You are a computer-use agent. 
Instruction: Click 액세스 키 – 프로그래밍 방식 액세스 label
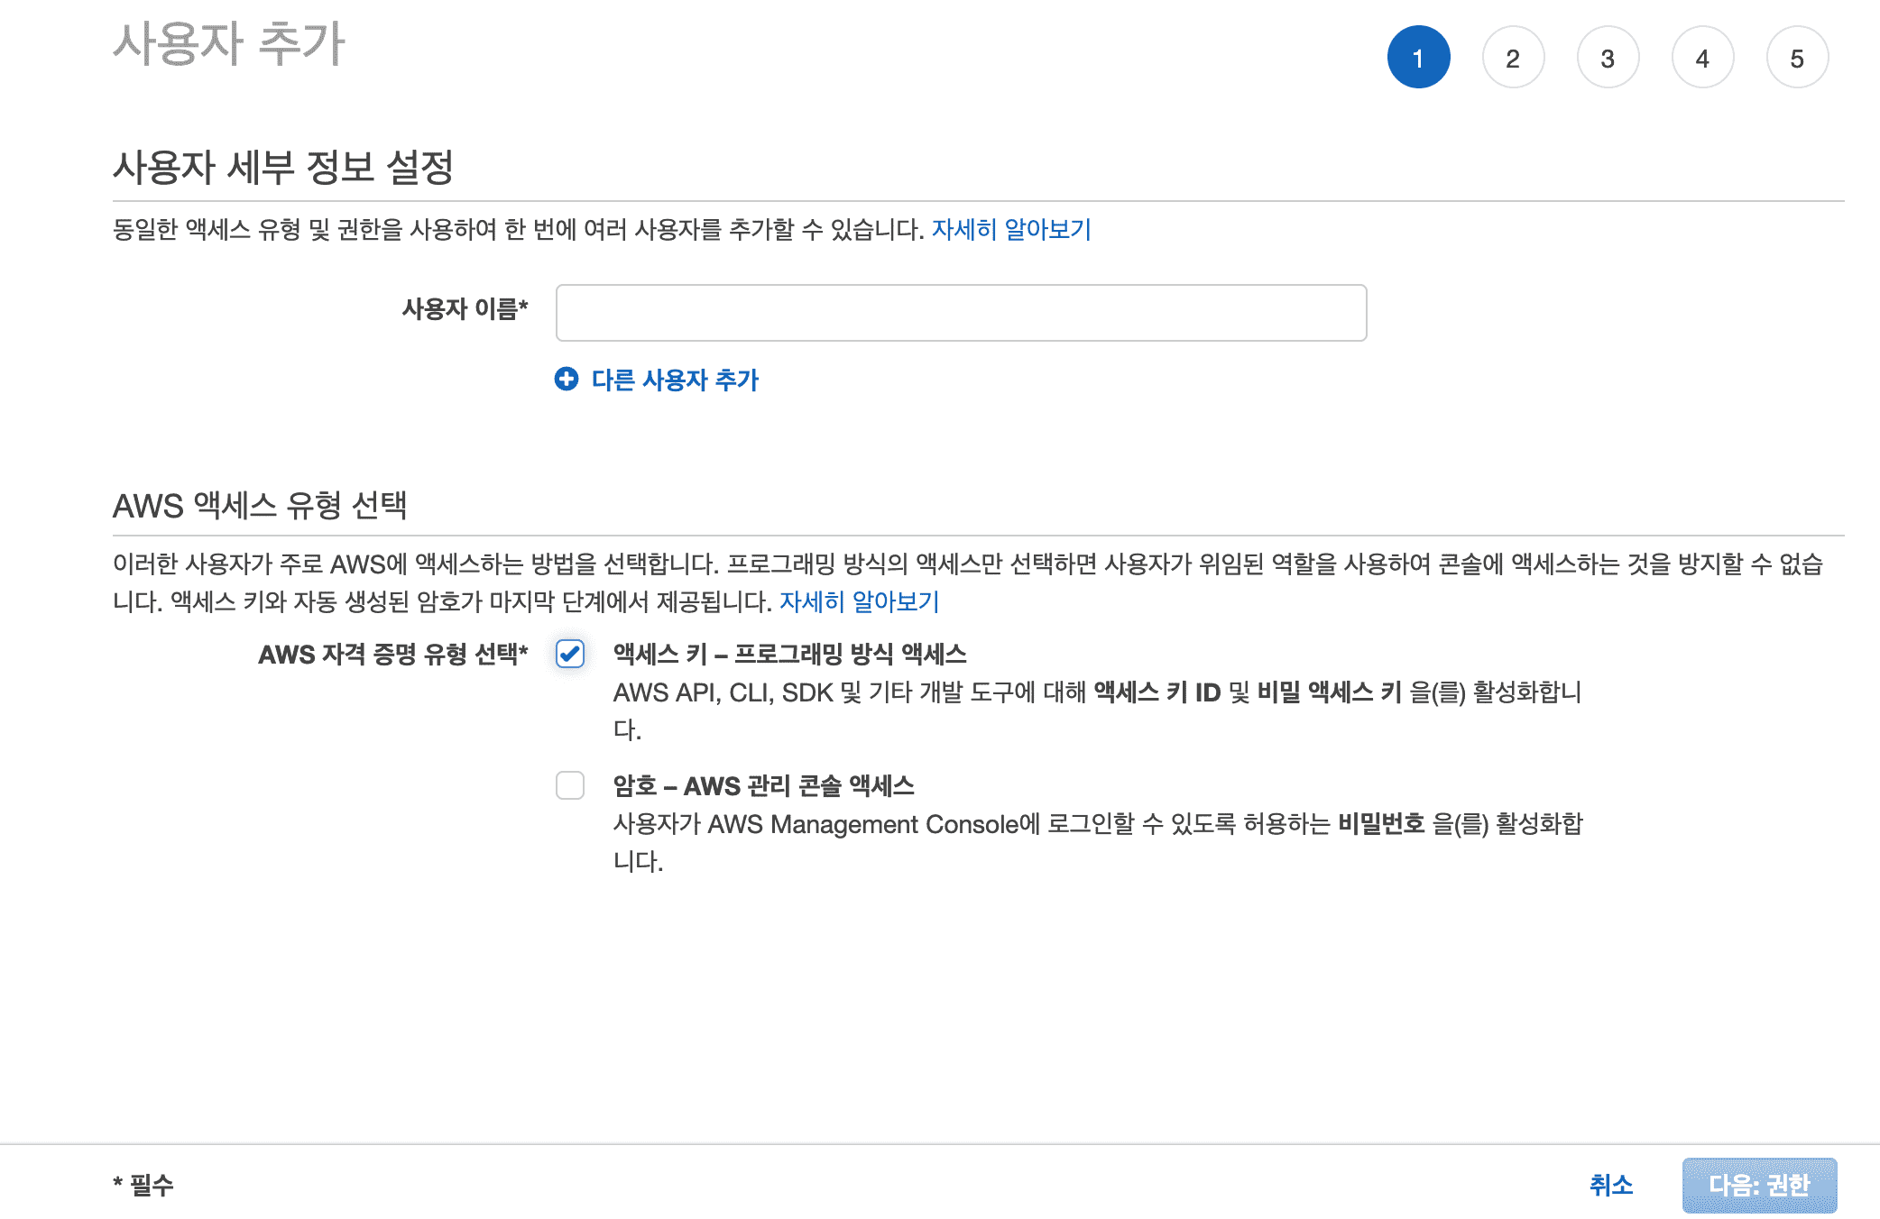tap(789, 654)
